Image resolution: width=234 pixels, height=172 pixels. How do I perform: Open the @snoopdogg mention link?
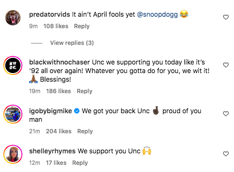(x=157, y=14)
